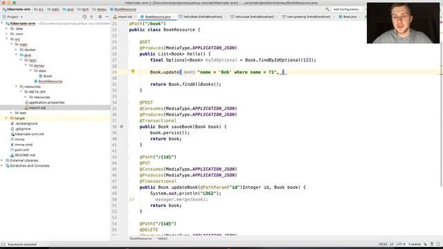Image resolution: width=443 pixels, height=249 pixels.
Task: Open Add Configuration dropdown
Action: pos(347,9)
